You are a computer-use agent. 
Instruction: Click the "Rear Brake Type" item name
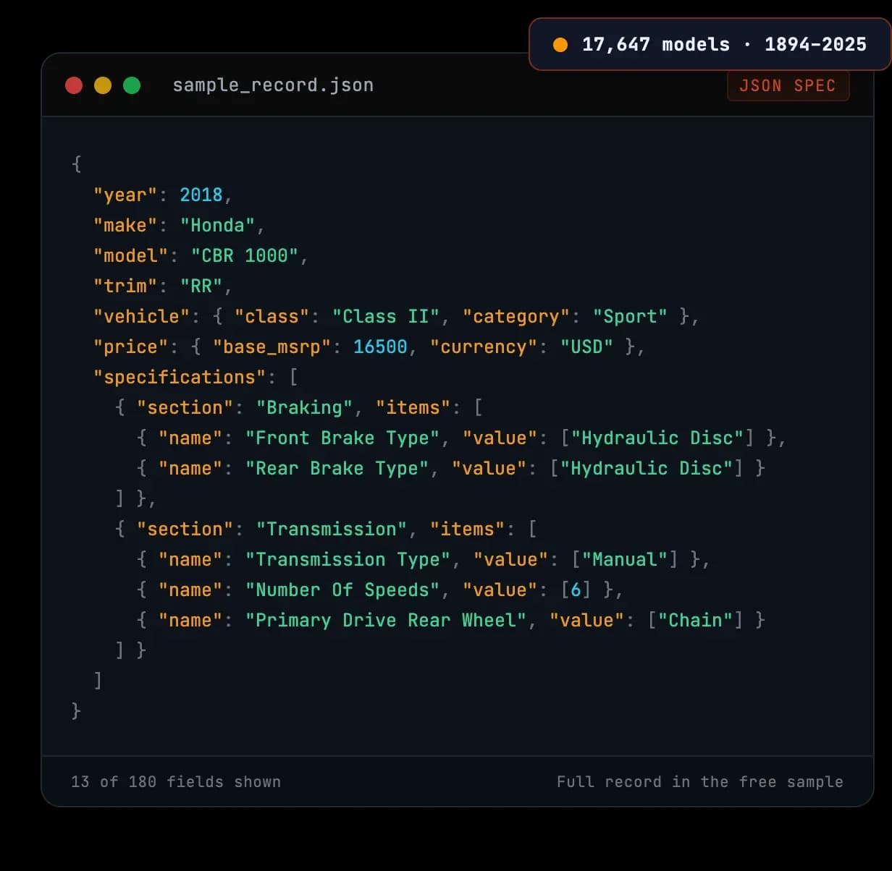337,469
